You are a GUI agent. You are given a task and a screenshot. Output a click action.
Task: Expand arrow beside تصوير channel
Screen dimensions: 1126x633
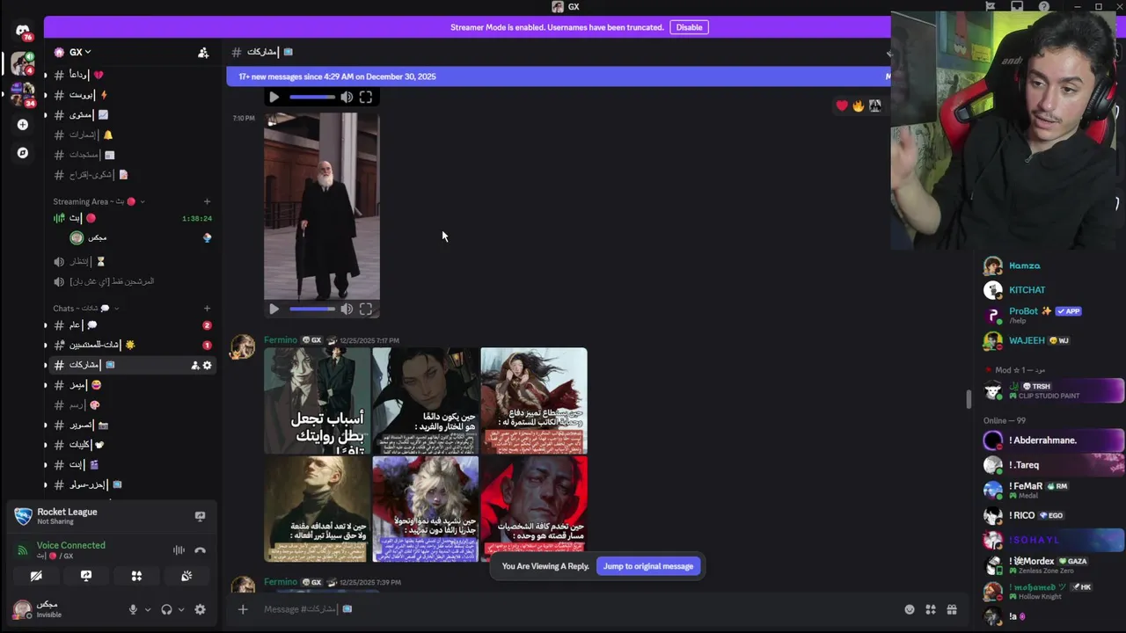pos(46,425)
